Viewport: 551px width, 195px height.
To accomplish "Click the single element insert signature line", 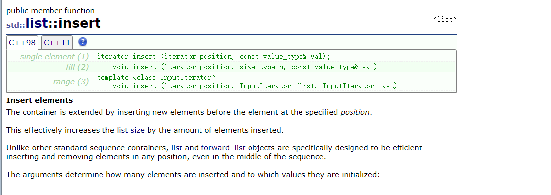I will click(x=213, y=56).
